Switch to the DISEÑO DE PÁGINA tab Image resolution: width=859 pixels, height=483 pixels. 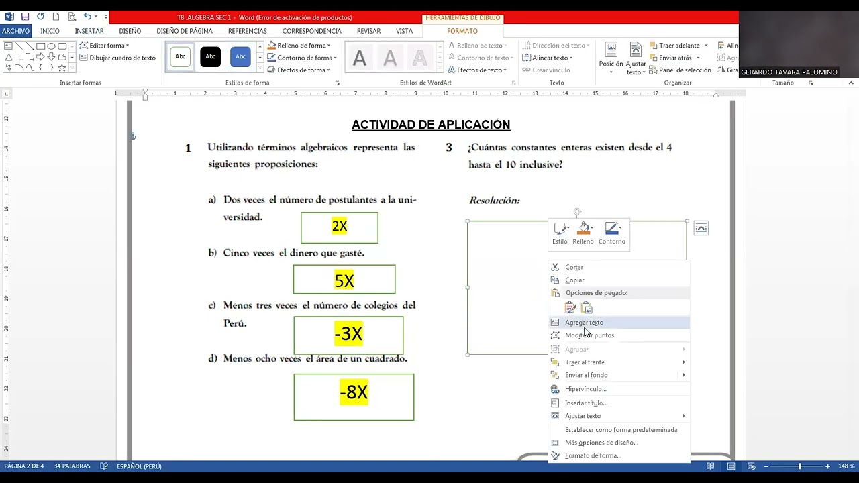coord(185,31)
